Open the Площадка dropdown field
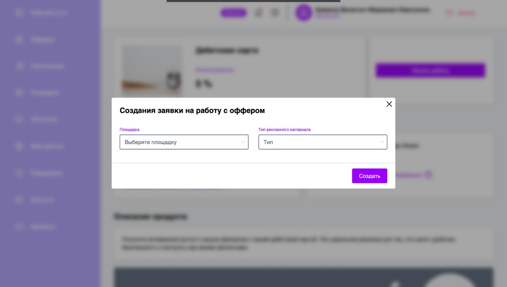Screen dimensions: 507x287 tap(184, 142)
